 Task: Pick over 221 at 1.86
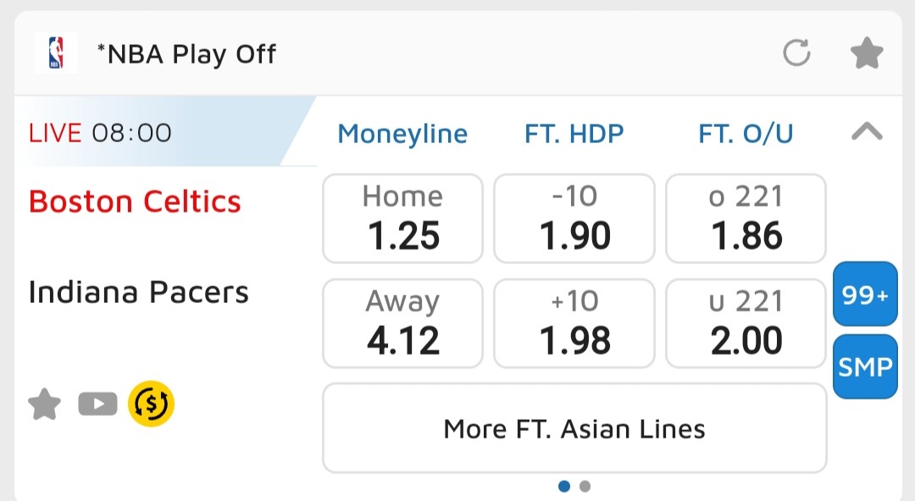click(746, 218)
